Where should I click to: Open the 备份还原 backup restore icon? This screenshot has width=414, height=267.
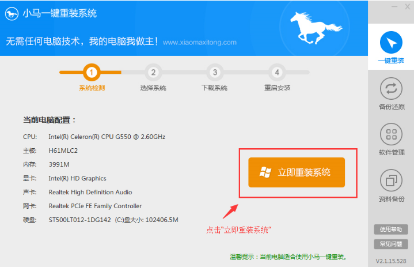point(391,88)
